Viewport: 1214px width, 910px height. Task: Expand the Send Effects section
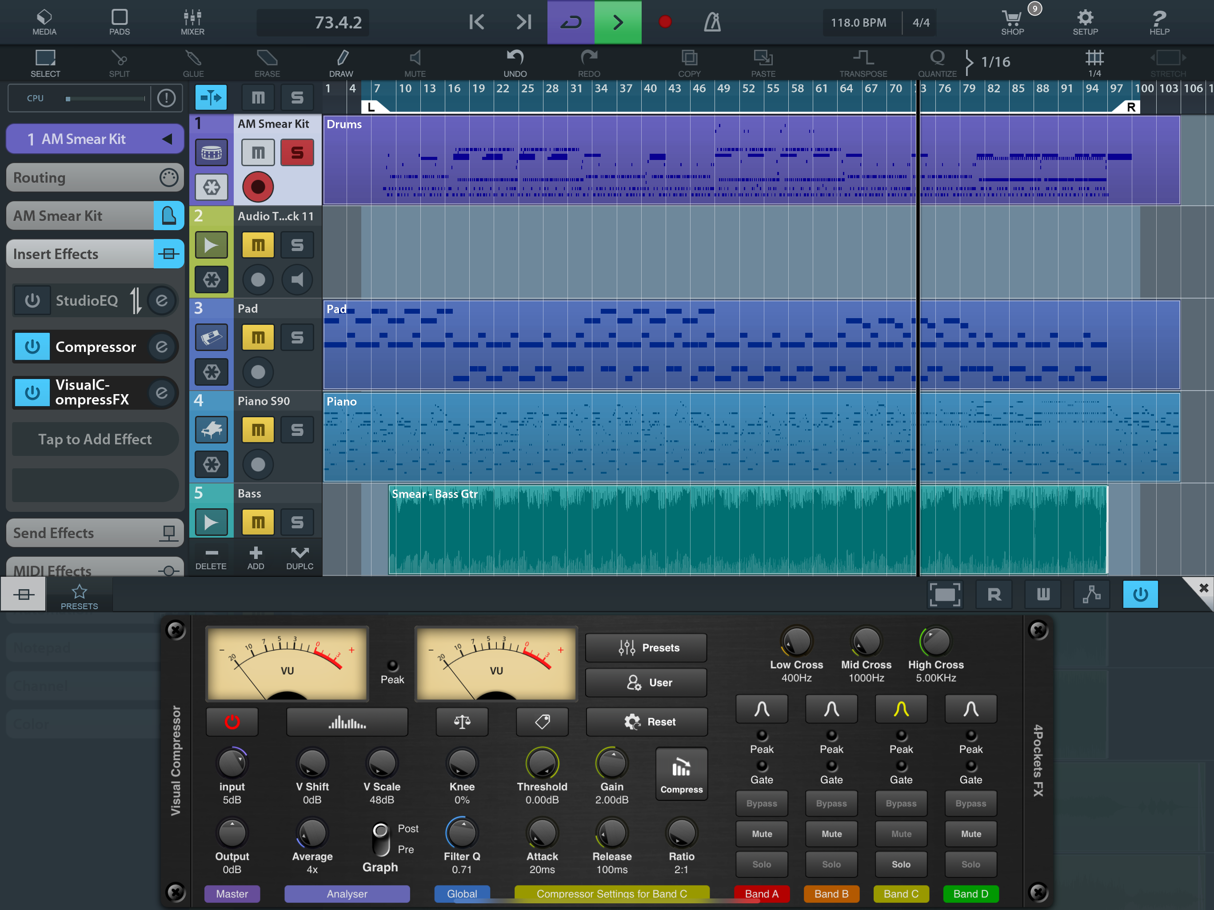coord(94,533)
